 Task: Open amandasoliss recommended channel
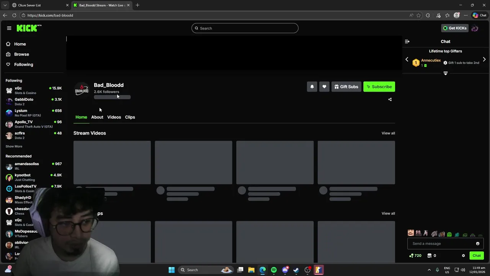click(34, 166)
